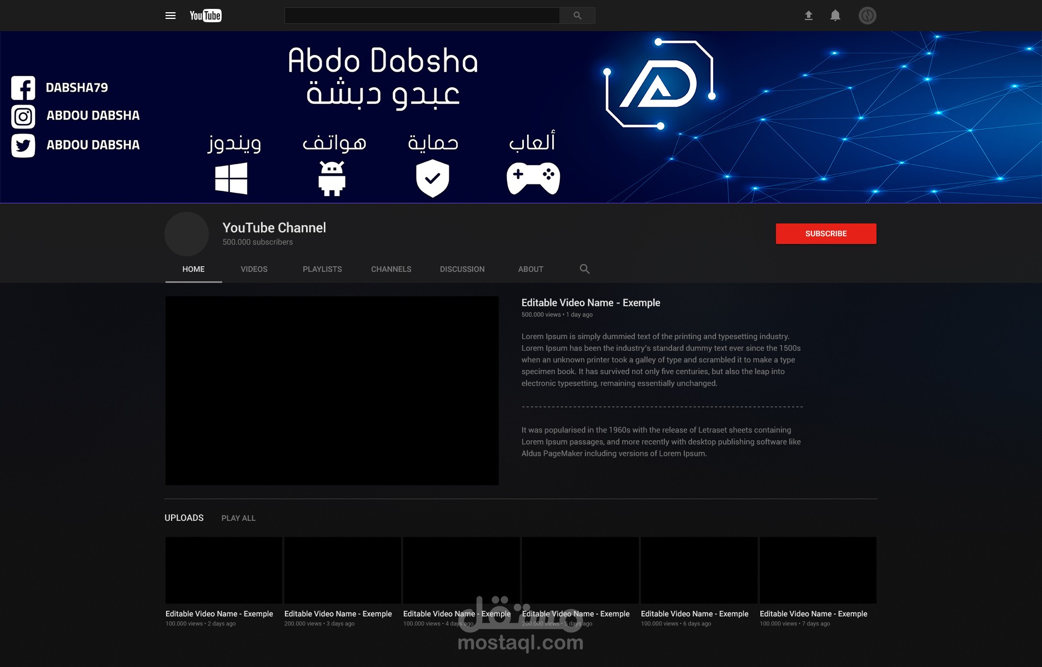1042x667 pixels.
Task: Click the round channel avatar
Action: pyautogui.click(x=187, y=234)
